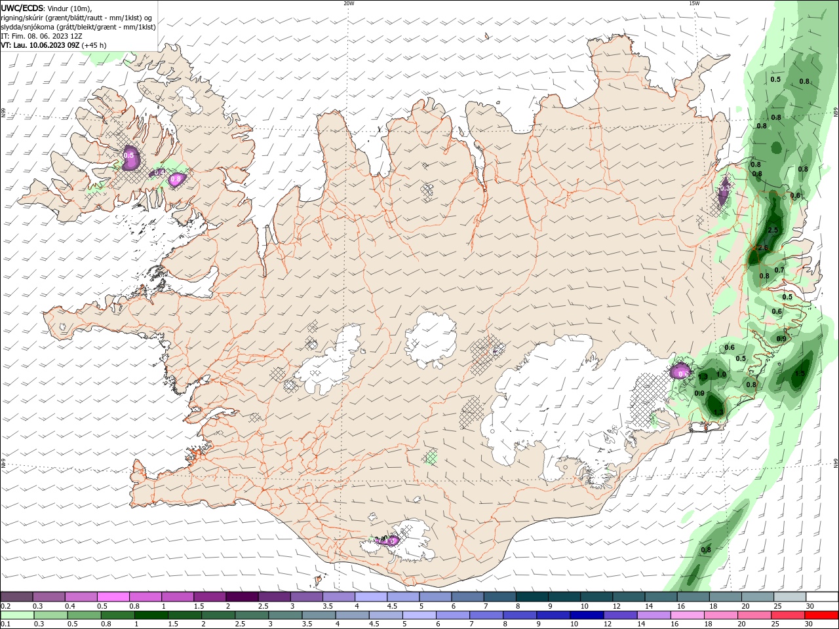Select the bright pink 0.5 swatch in upper legend row

[x=113, y=597]
